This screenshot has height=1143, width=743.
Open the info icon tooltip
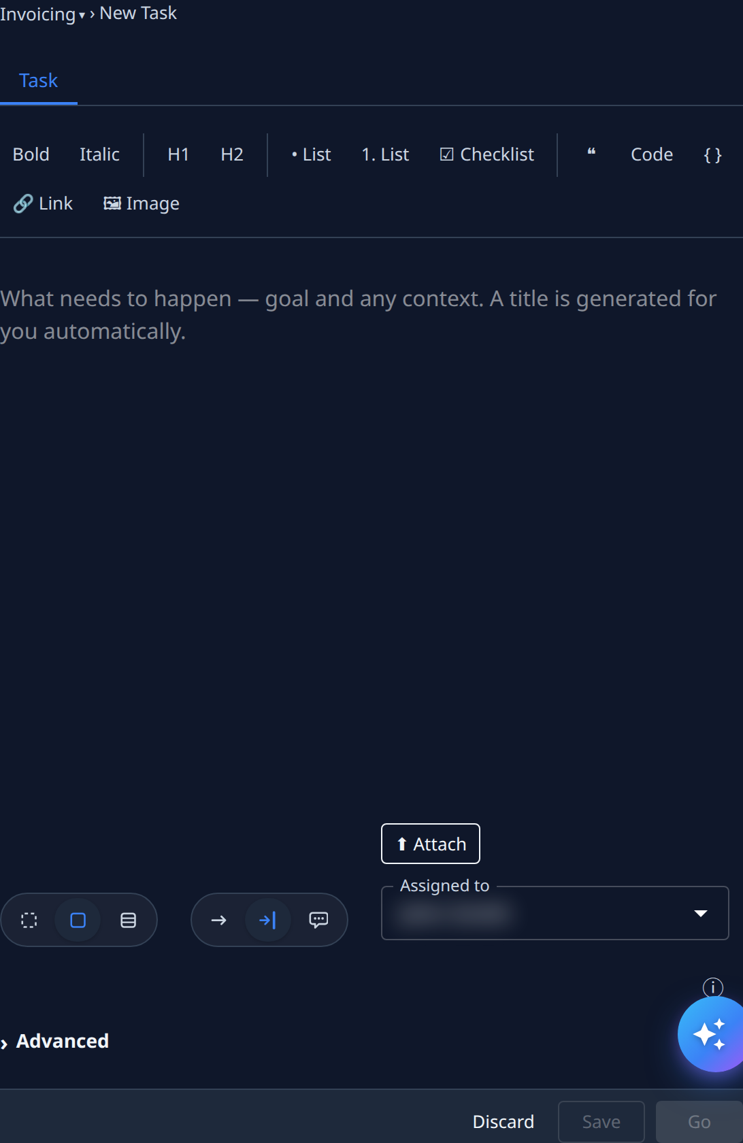pyautogui.click(x=712, y=987)
